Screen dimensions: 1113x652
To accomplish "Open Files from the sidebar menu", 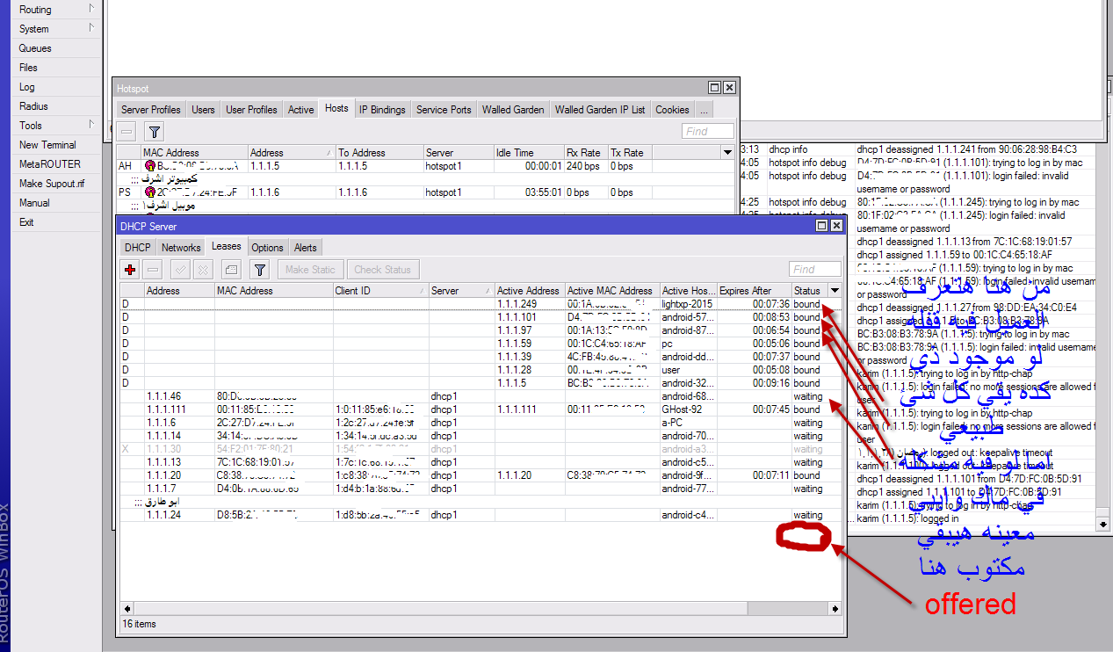I will click(28, 68).
